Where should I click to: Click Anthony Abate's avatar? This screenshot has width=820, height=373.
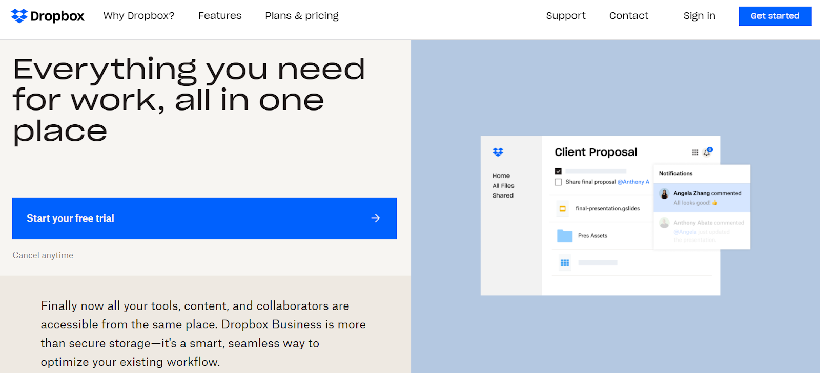(664, 223)
